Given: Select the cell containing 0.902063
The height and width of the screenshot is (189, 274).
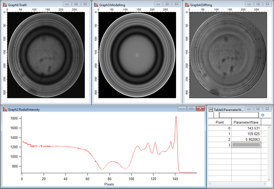Looking at the screenshot, I should tap(246, 139).
